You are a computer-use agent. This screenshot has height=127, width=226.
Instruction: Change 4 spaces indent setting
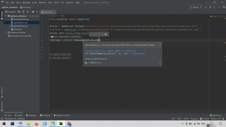194,119
